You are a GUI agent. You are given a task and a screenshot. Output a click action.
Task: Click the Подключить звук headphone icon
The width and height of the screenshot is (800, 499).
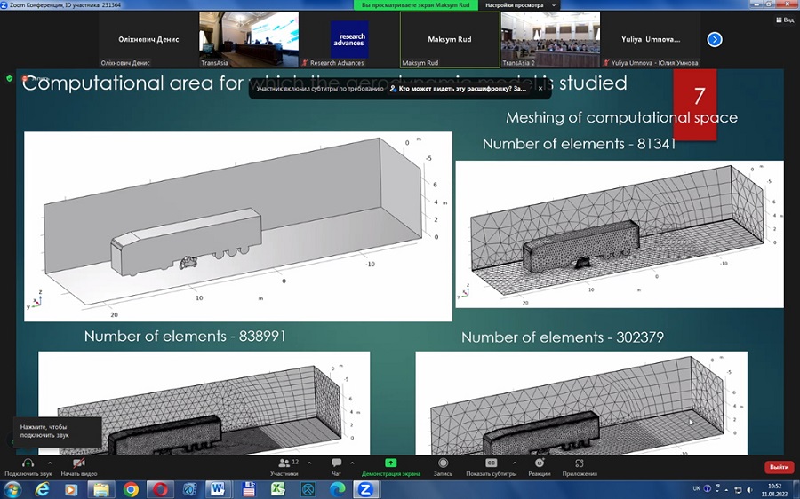pos(28,463)
